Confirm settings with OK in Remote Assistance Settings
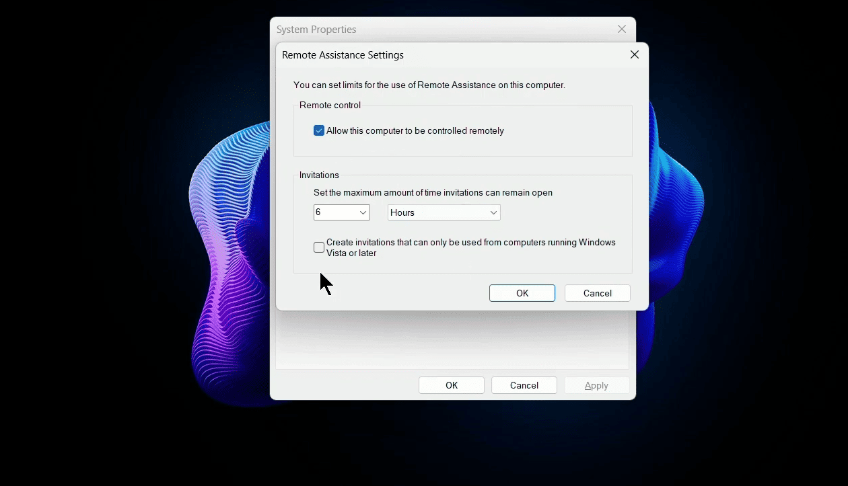 point(522,292)
